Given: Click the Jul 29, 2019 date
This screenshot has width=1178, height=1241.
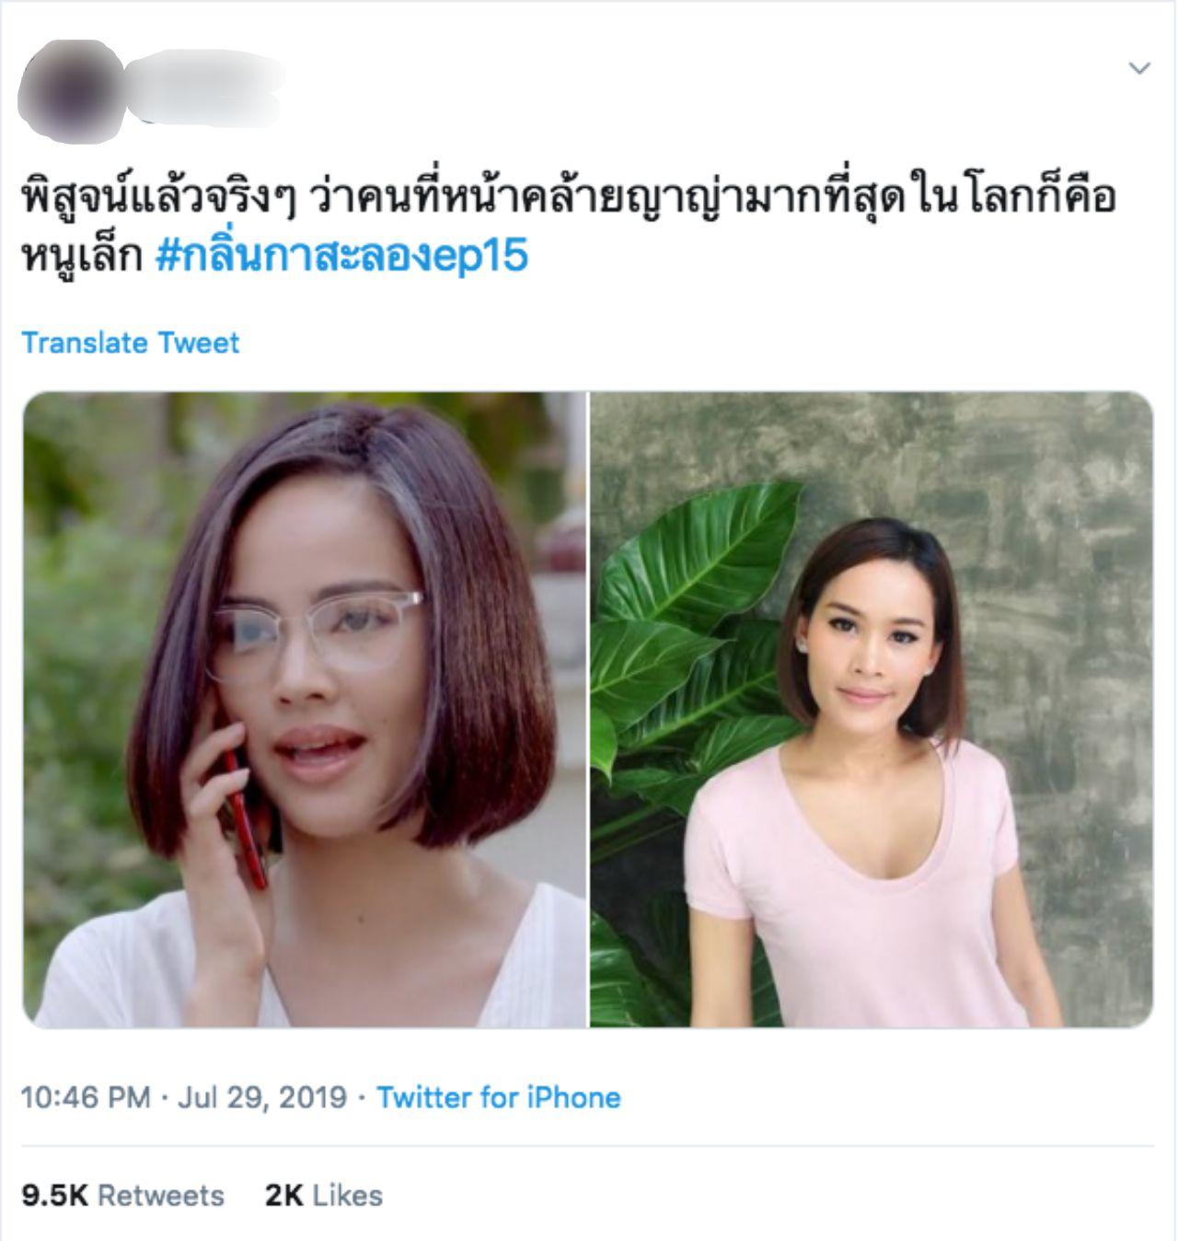Looking at the screenshot, I should (261, 1097).
